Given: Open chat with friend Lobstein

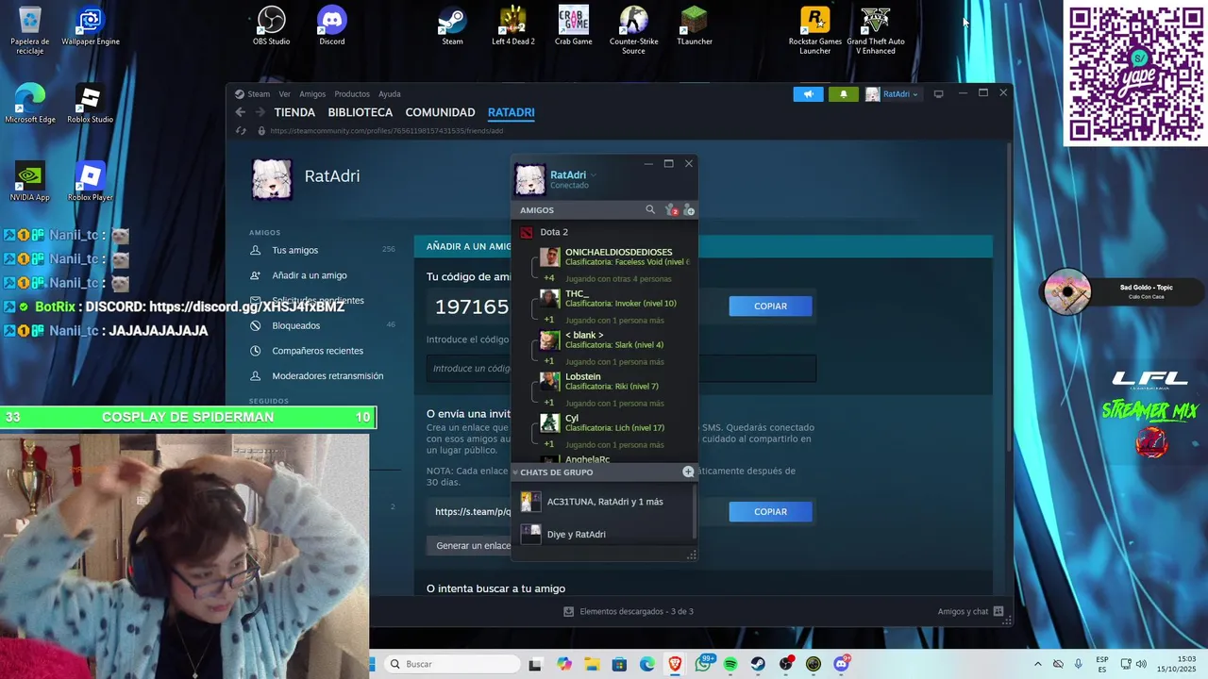Looking at the screenshot, I should tap(613, 381).
